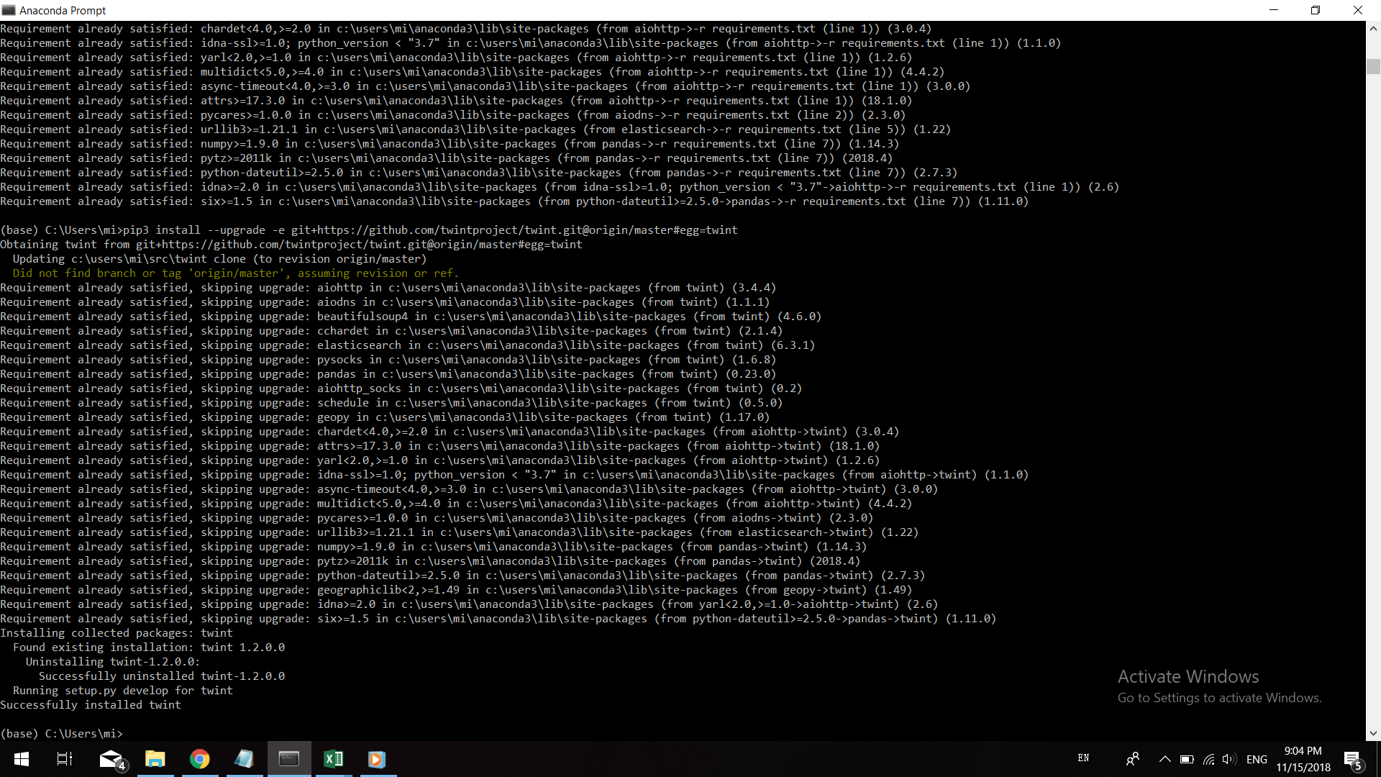
Task: Open calendar by clicking the clock
Action: coord(1303,759)
